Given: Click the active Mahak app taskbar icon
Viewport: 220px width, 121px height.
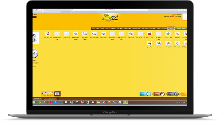Looking at the screenshot, I should (125, 102).
